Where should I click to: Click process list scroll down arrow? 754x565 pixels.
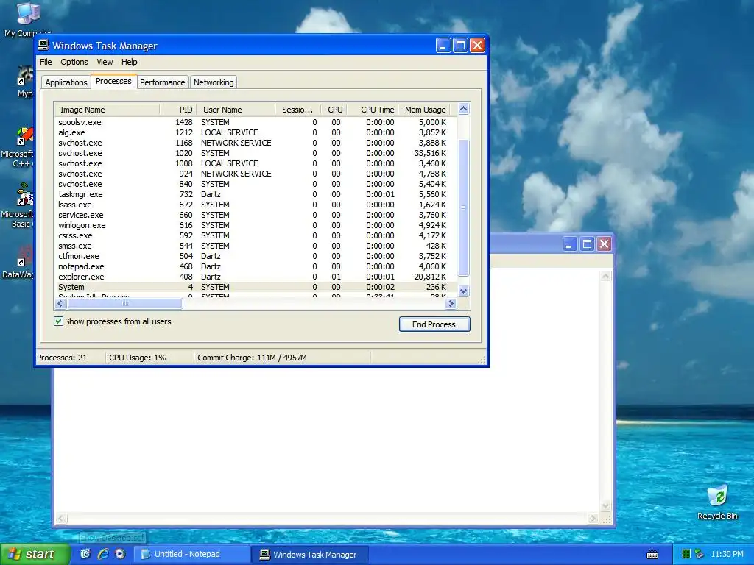[x=464, y=291]
